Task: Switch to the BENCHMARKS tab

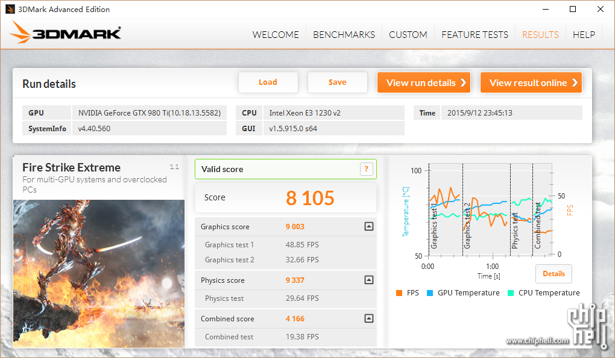Action: click(344, 35)
